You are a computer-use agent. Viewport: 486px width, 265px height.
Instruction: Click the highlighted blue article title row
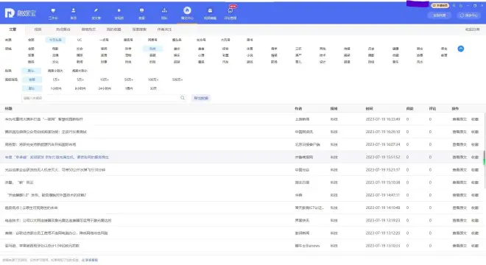[x=57, y=157]
